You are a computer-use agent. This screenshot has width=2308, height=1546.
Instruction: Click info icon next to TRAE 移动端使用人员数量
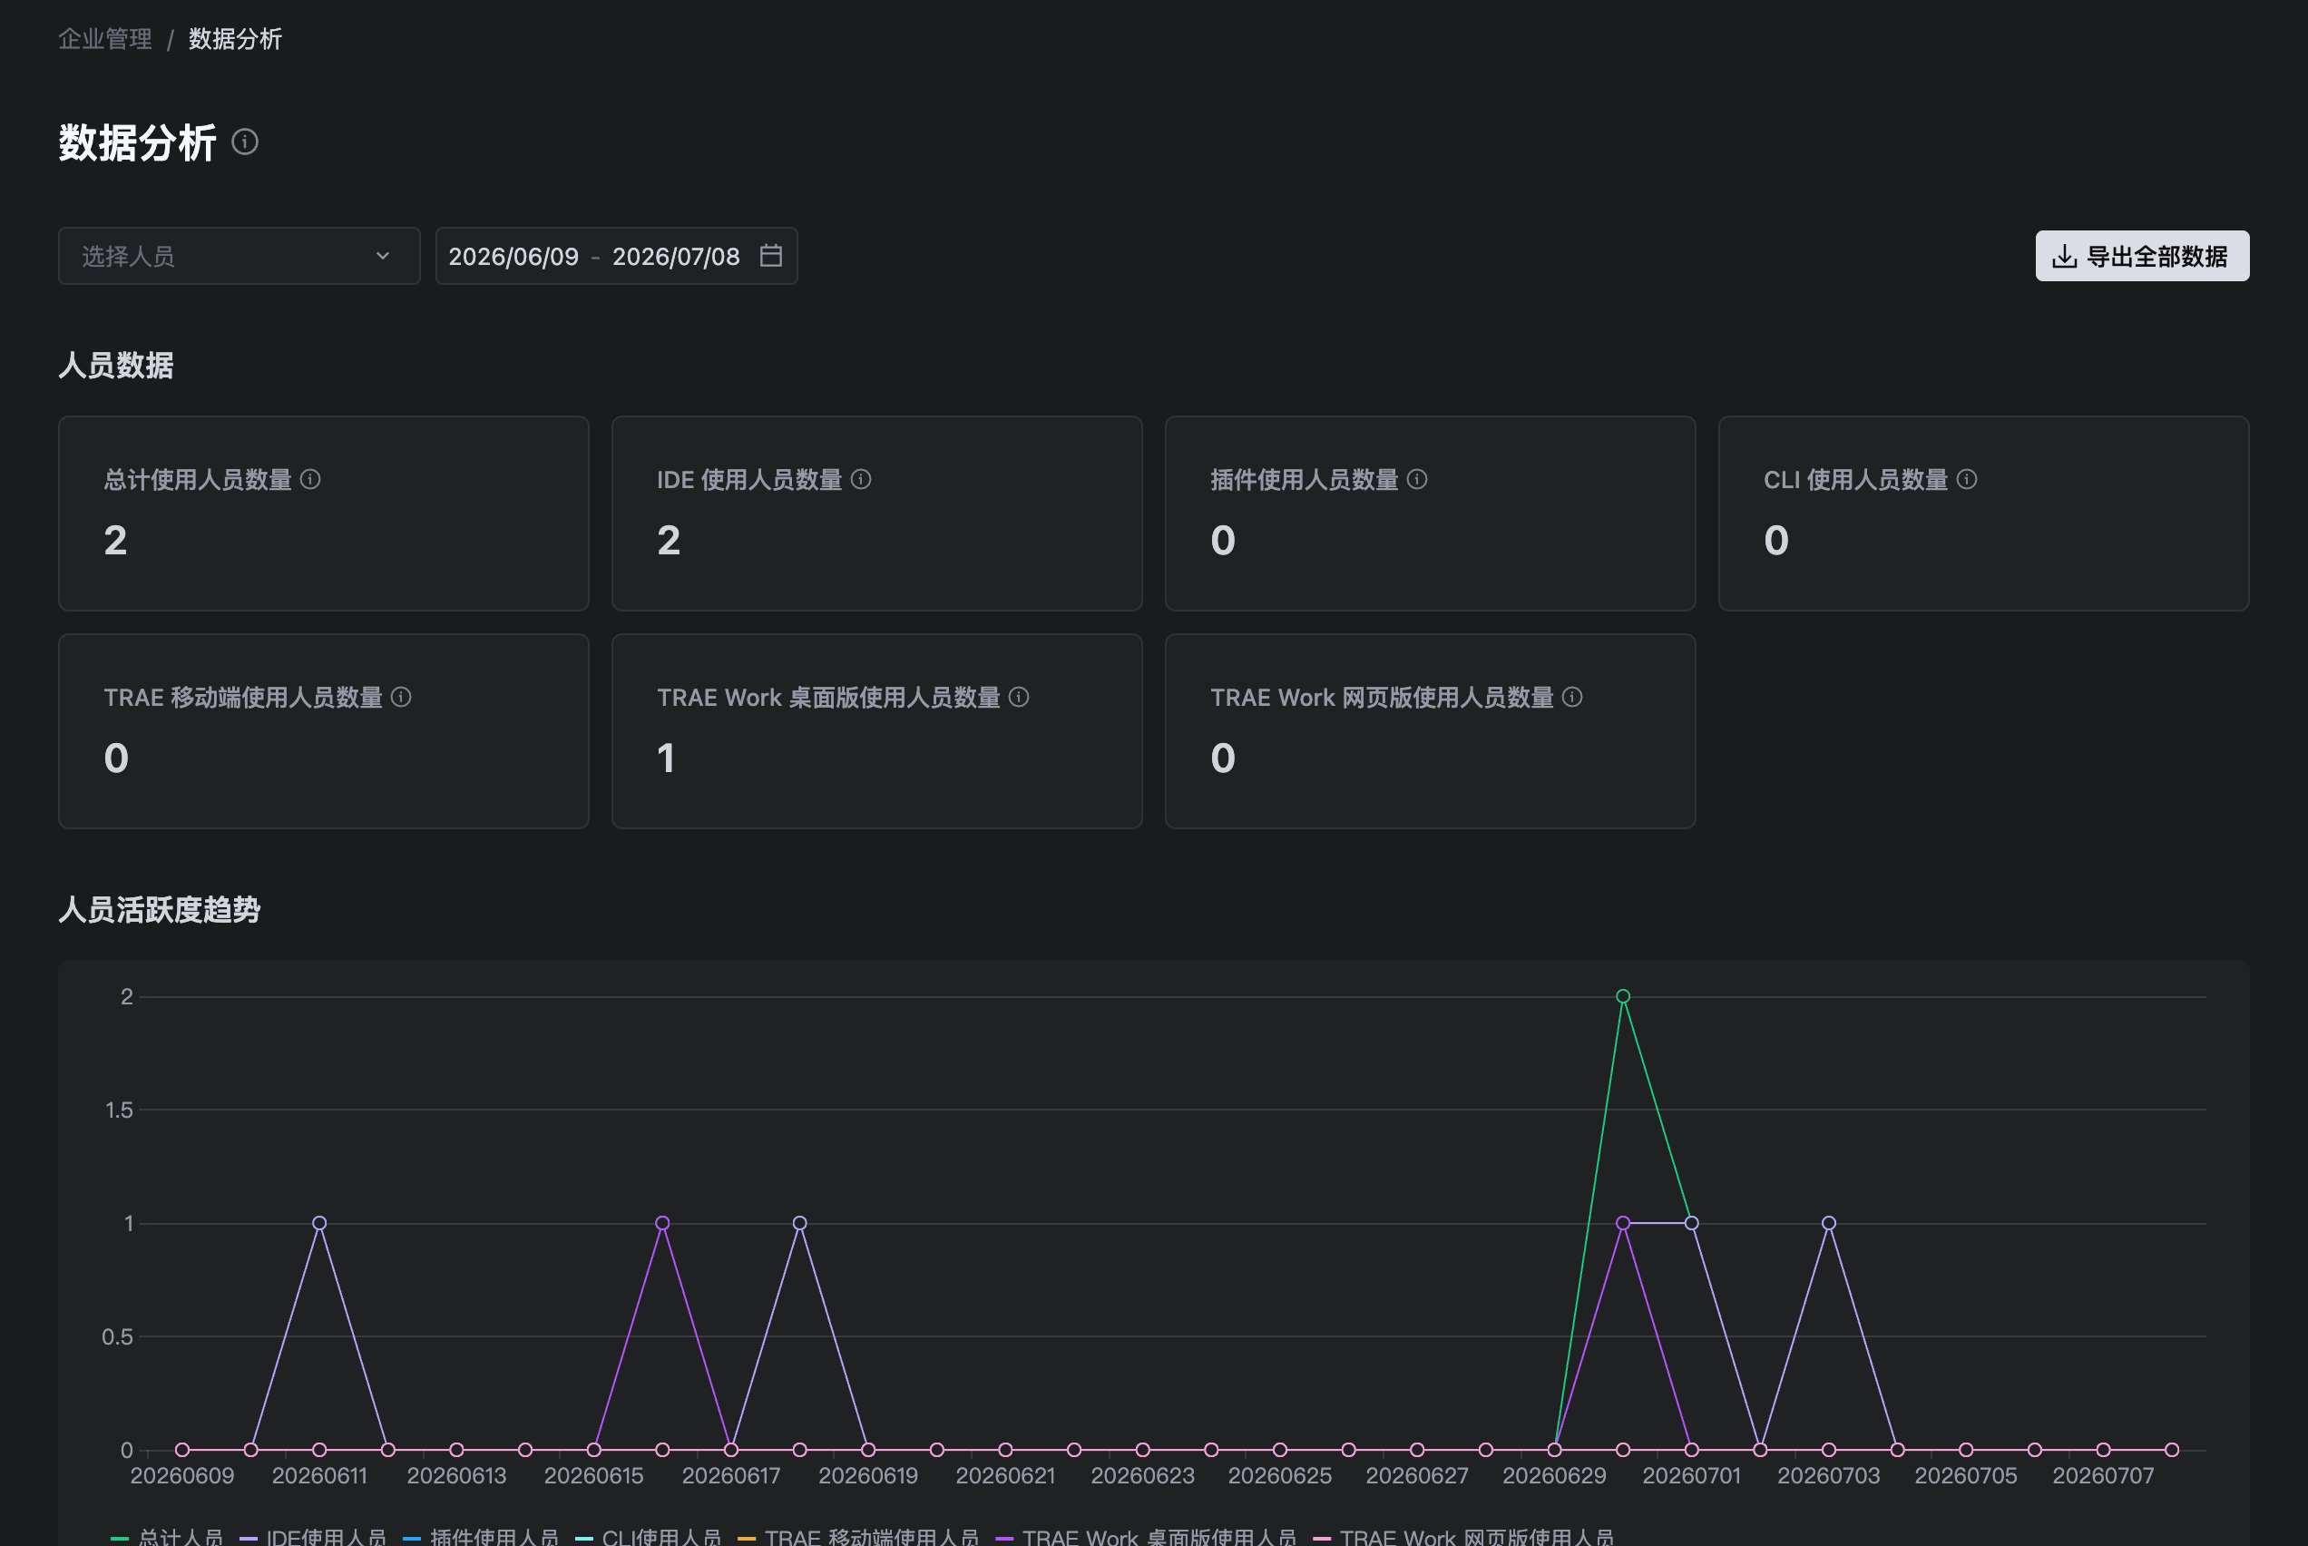tap(401, 697)
